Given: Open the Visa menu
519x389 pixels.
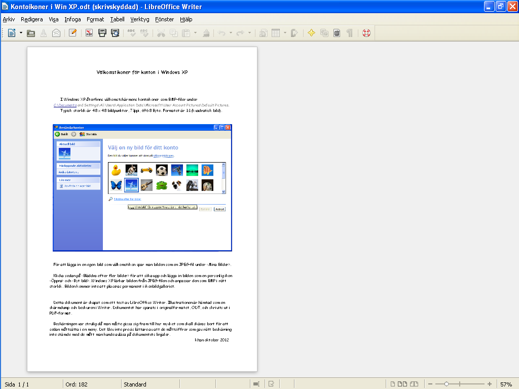Looking at the screenshot, I should [54, 19].
